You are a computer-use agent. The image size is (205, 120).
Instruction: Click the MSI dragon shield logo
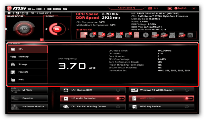(x=9, y=8)
